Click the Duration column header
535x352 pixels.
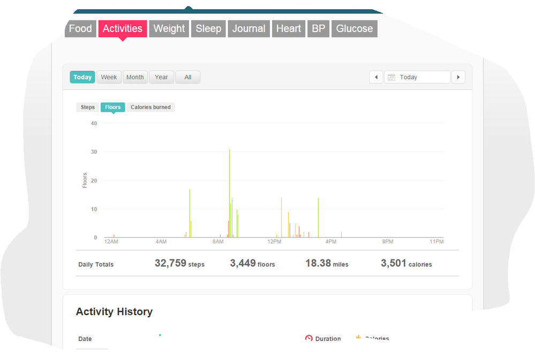(x=328, y=339)
